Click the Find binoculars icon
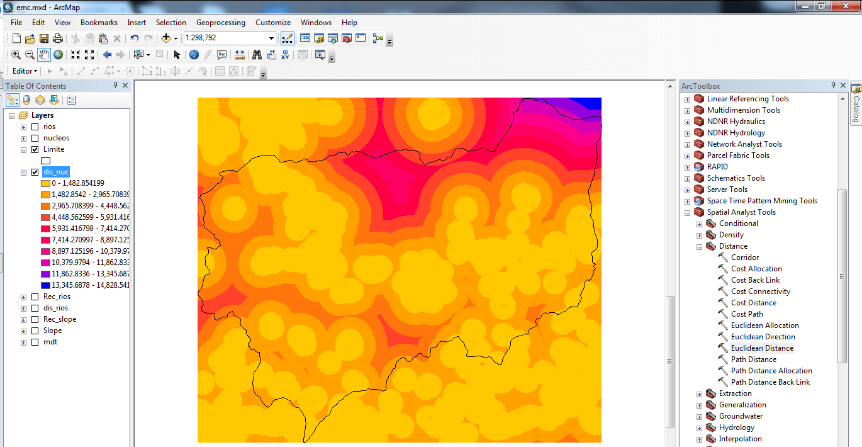The height and width of the screenshot is (447, 862). [x=257, y=55]
